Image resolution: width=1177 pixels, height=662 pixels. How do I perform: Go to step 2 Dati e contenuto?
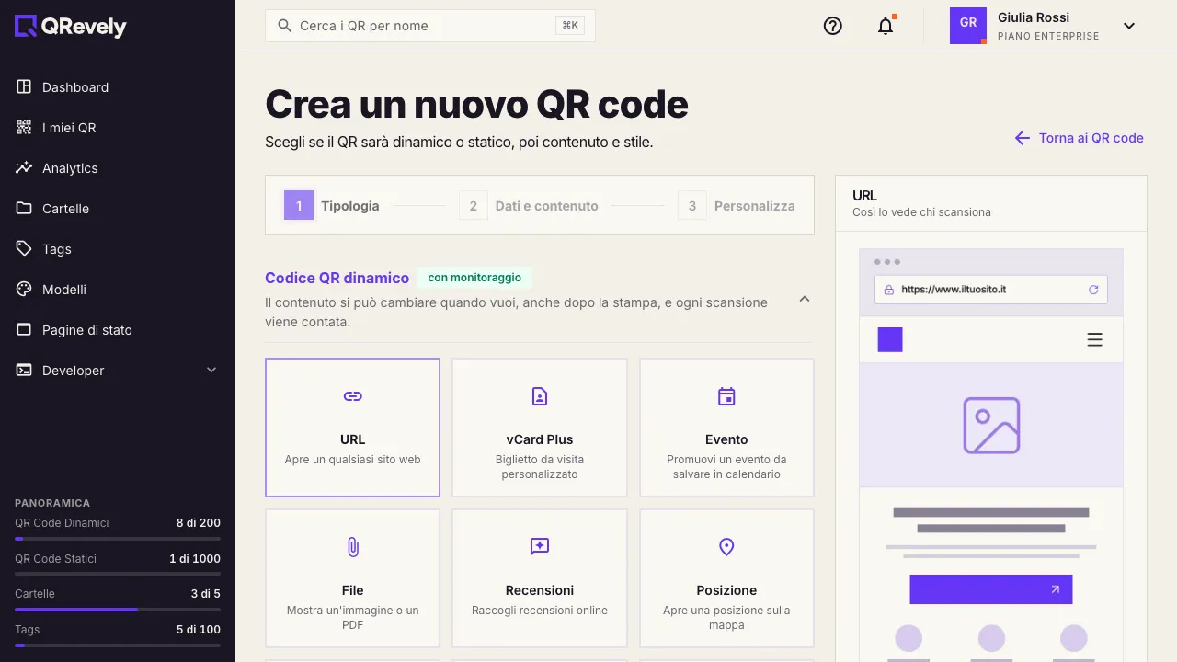[529, 206]
